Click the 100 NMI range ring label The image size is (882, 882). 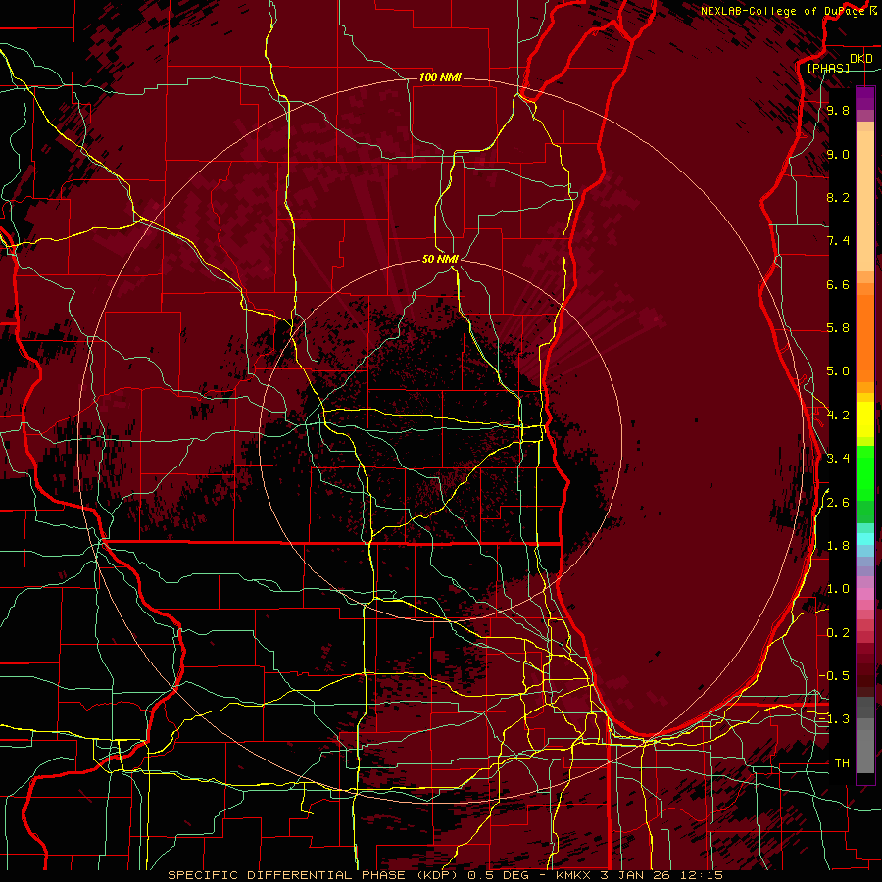click(440, 77)
